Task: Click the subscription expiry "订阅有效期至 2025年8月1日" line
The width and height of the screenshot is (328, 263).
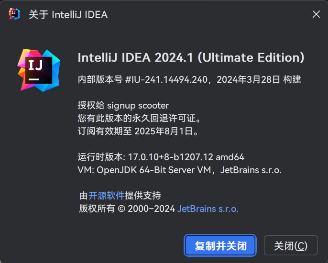Action: [x=137, y=131]
